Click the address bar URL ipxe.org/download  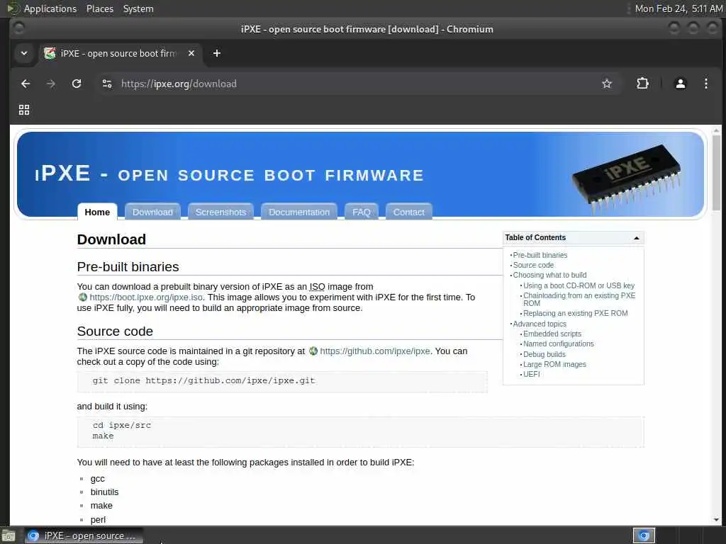point(179,84)
